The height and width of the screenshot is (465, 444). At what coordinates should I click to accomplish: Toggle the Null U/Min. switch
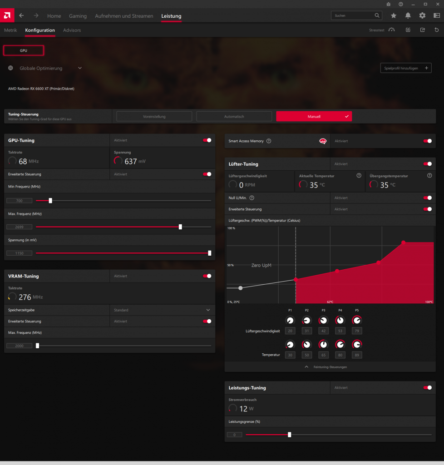(427, 198)
